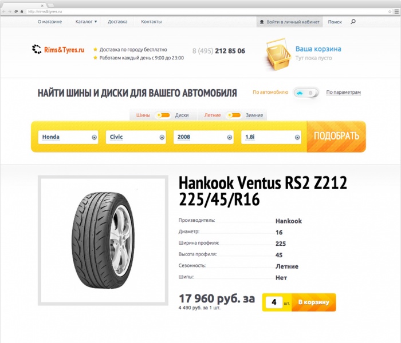This screenshot has width=401, height=343.
Task: Click the По параметрам link
Action: click(x=343, y=92)
